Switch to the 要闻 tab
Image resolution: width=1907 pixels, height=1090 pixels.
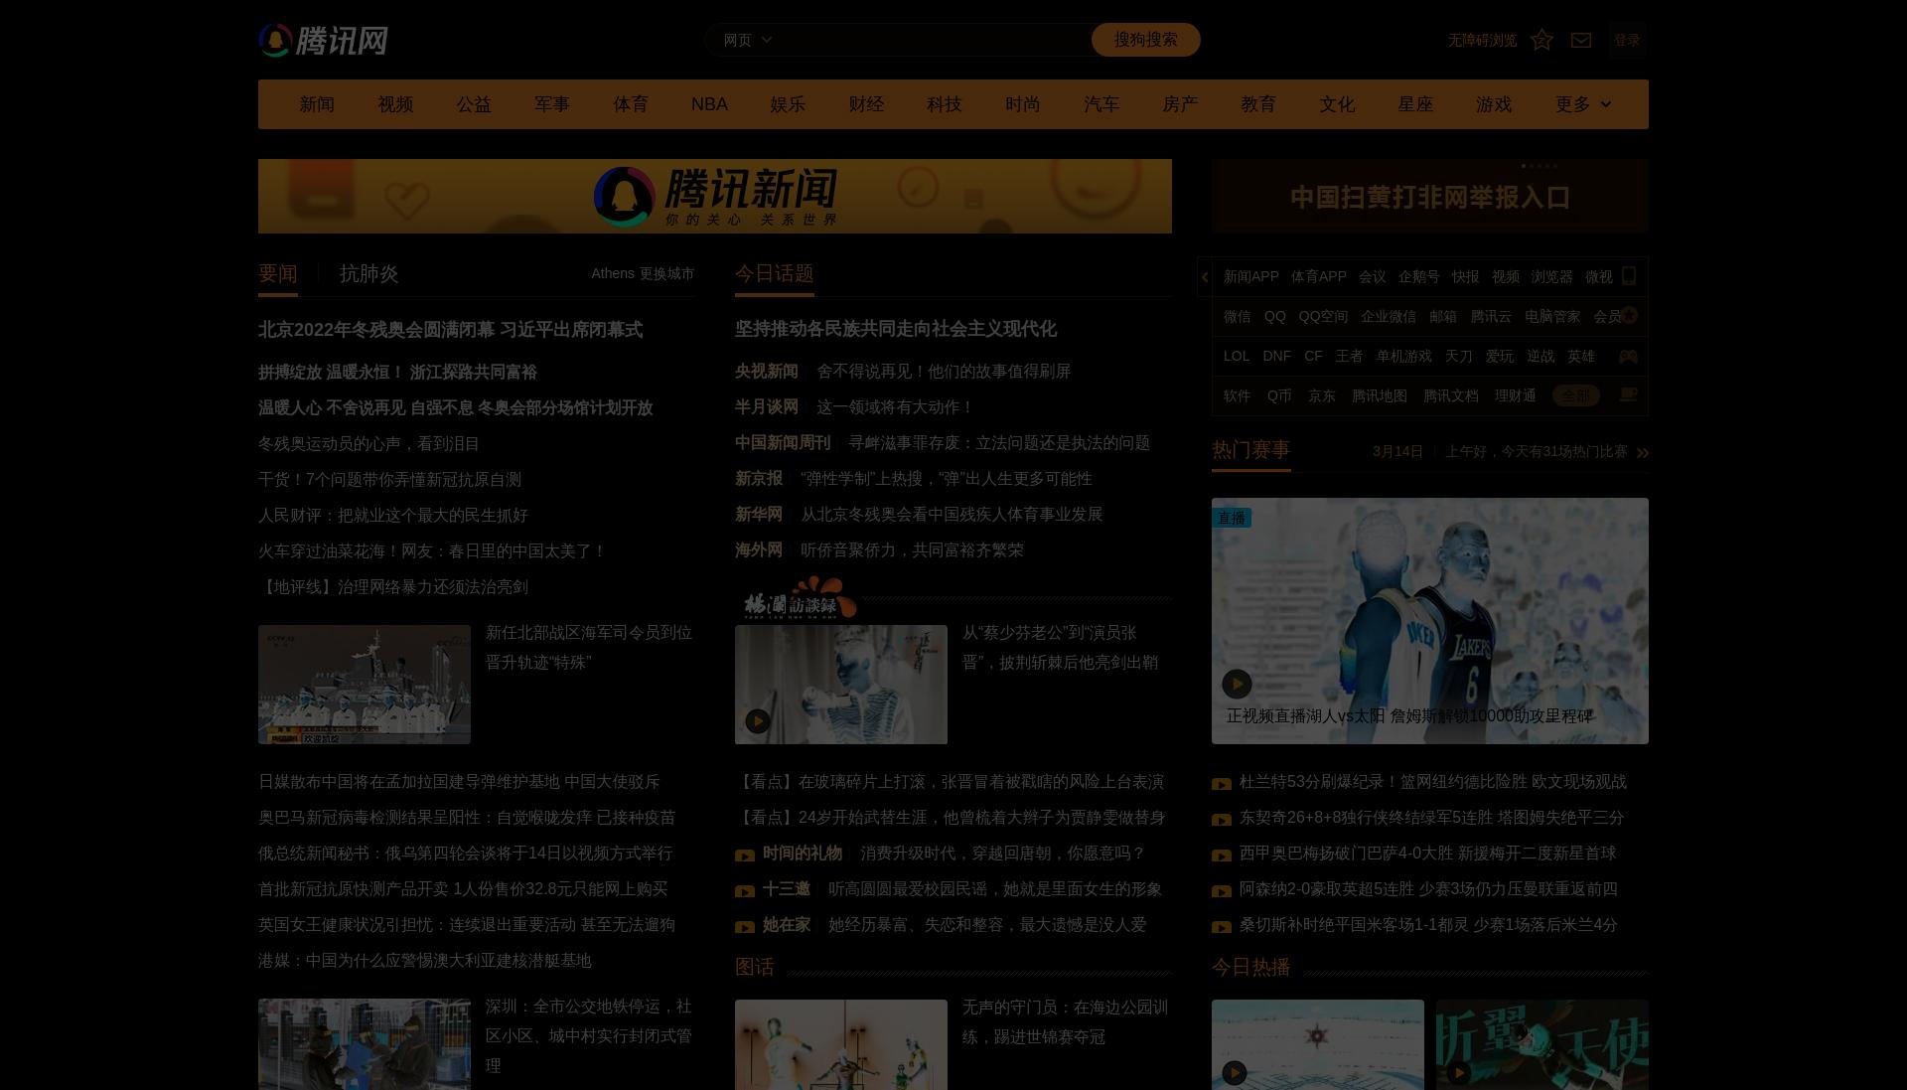tap(278, 273)
